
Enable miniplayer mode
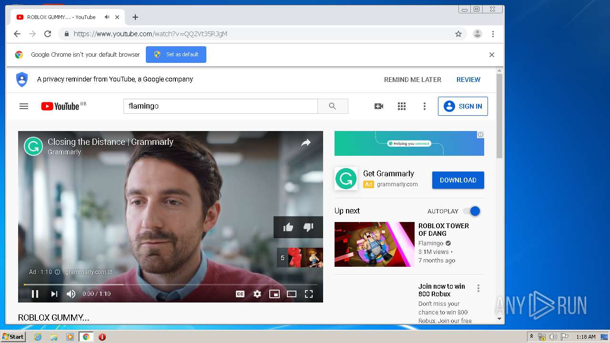coord(274,294)
